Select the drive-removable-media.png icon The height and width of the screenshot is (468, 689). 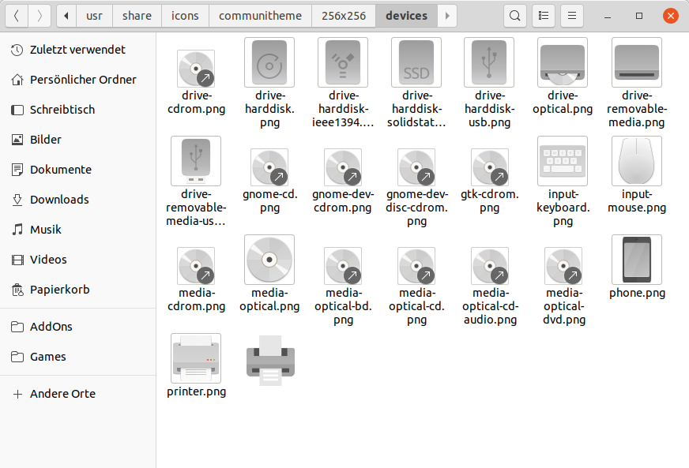tap(636, 62)
